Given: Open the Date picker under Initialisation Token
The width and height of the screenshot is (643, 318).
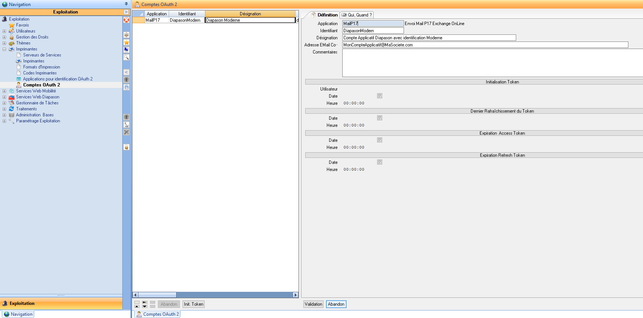Looking at the screenshot, I should click(379, 96).
